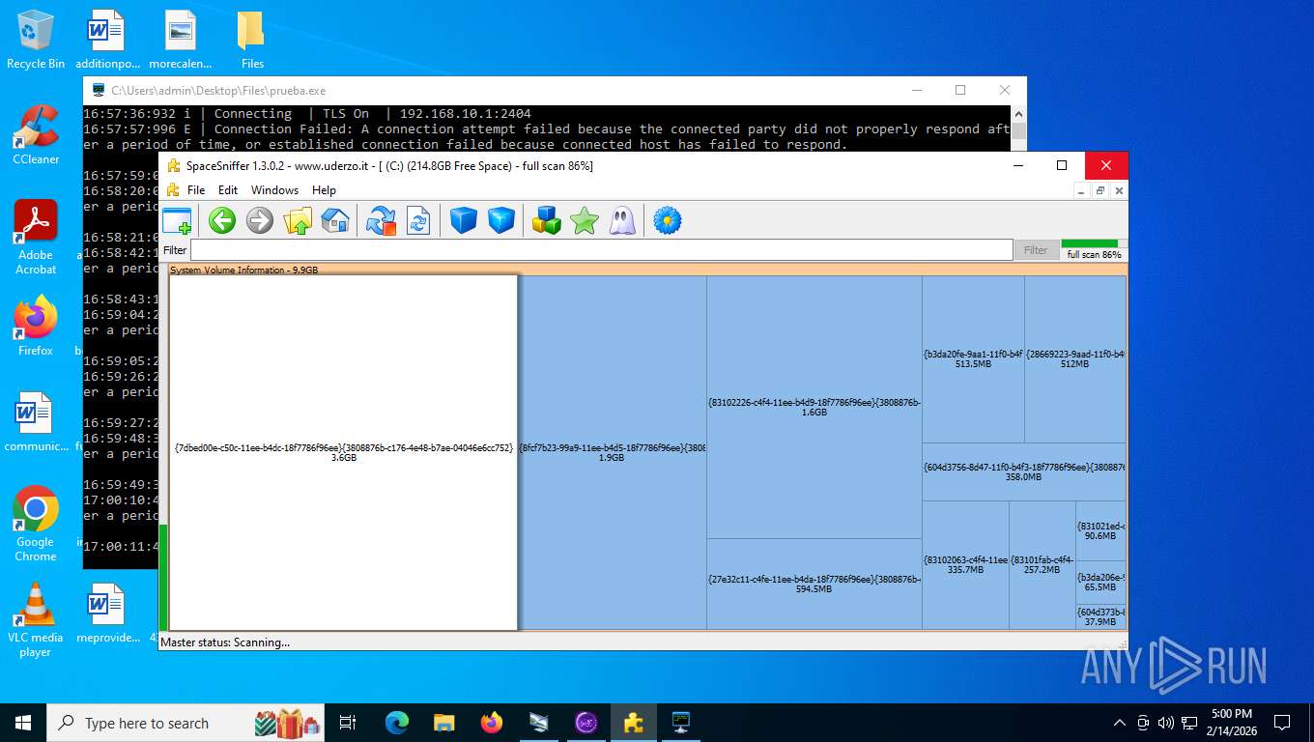Toggle the ghost free space icon

click(x=622, y=220)
